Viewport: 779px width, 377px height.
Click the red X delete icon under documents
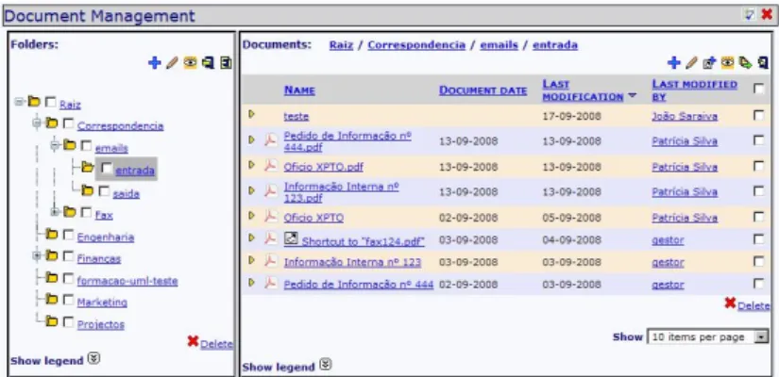(730, 303)
